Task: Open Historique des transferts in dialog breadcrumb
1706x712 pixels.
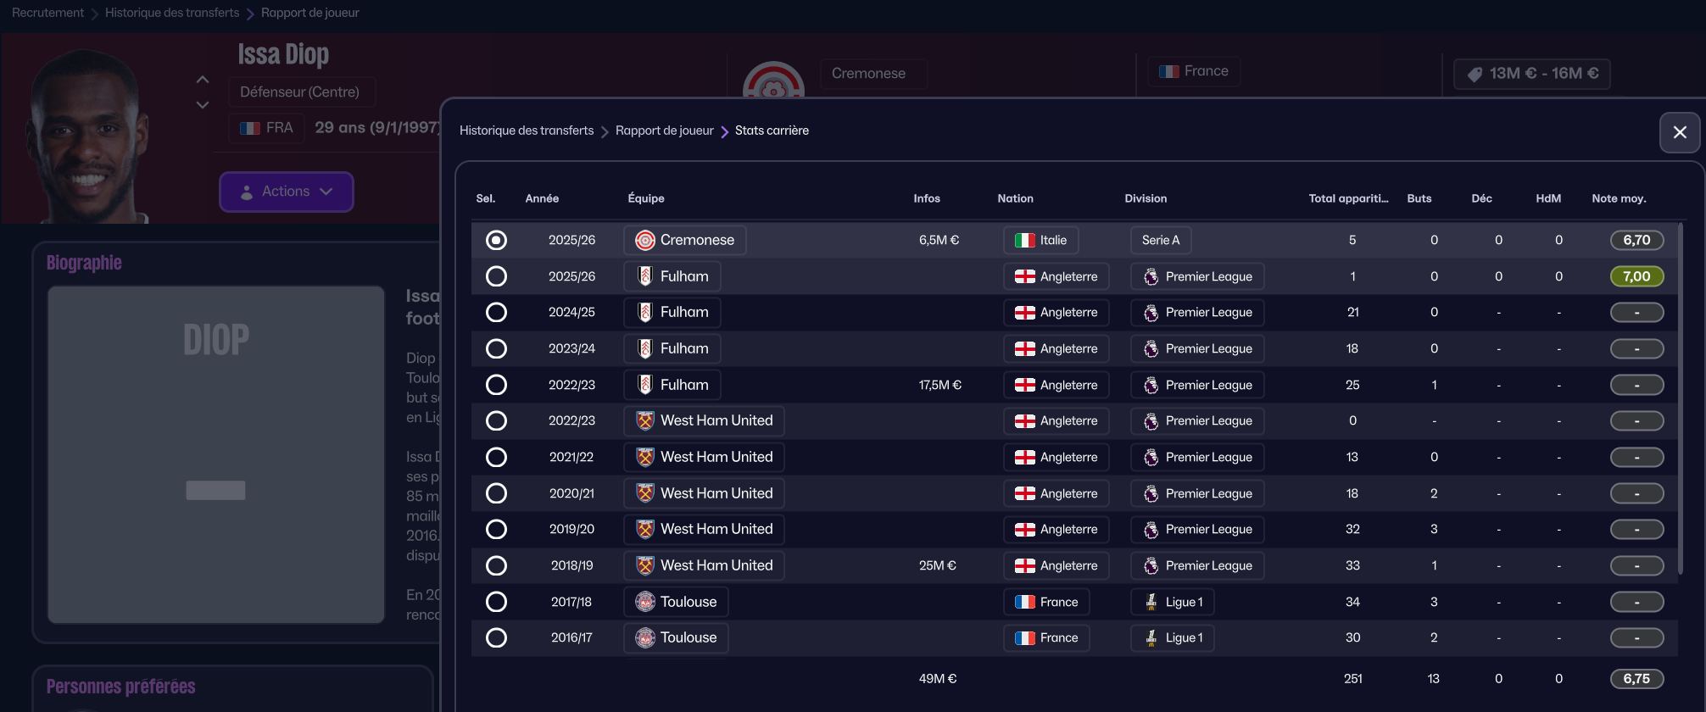Action: [x=527, y=131]
